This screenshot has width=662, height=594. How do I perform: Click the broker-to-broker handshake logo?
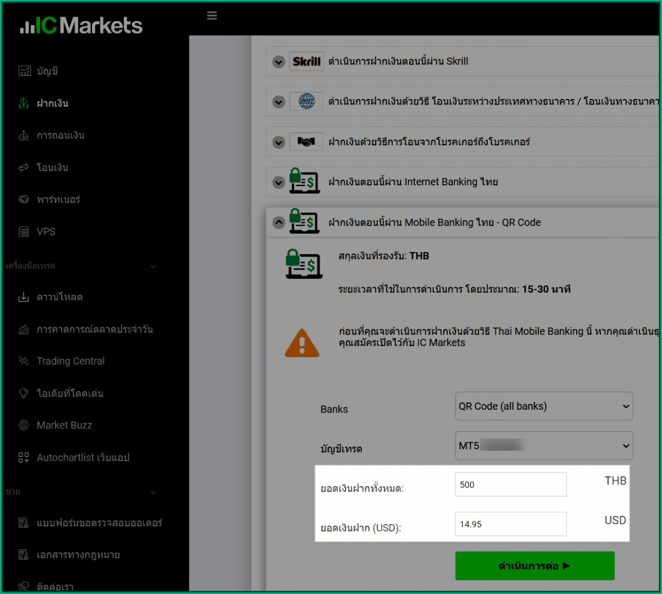(x=307, y=142)
